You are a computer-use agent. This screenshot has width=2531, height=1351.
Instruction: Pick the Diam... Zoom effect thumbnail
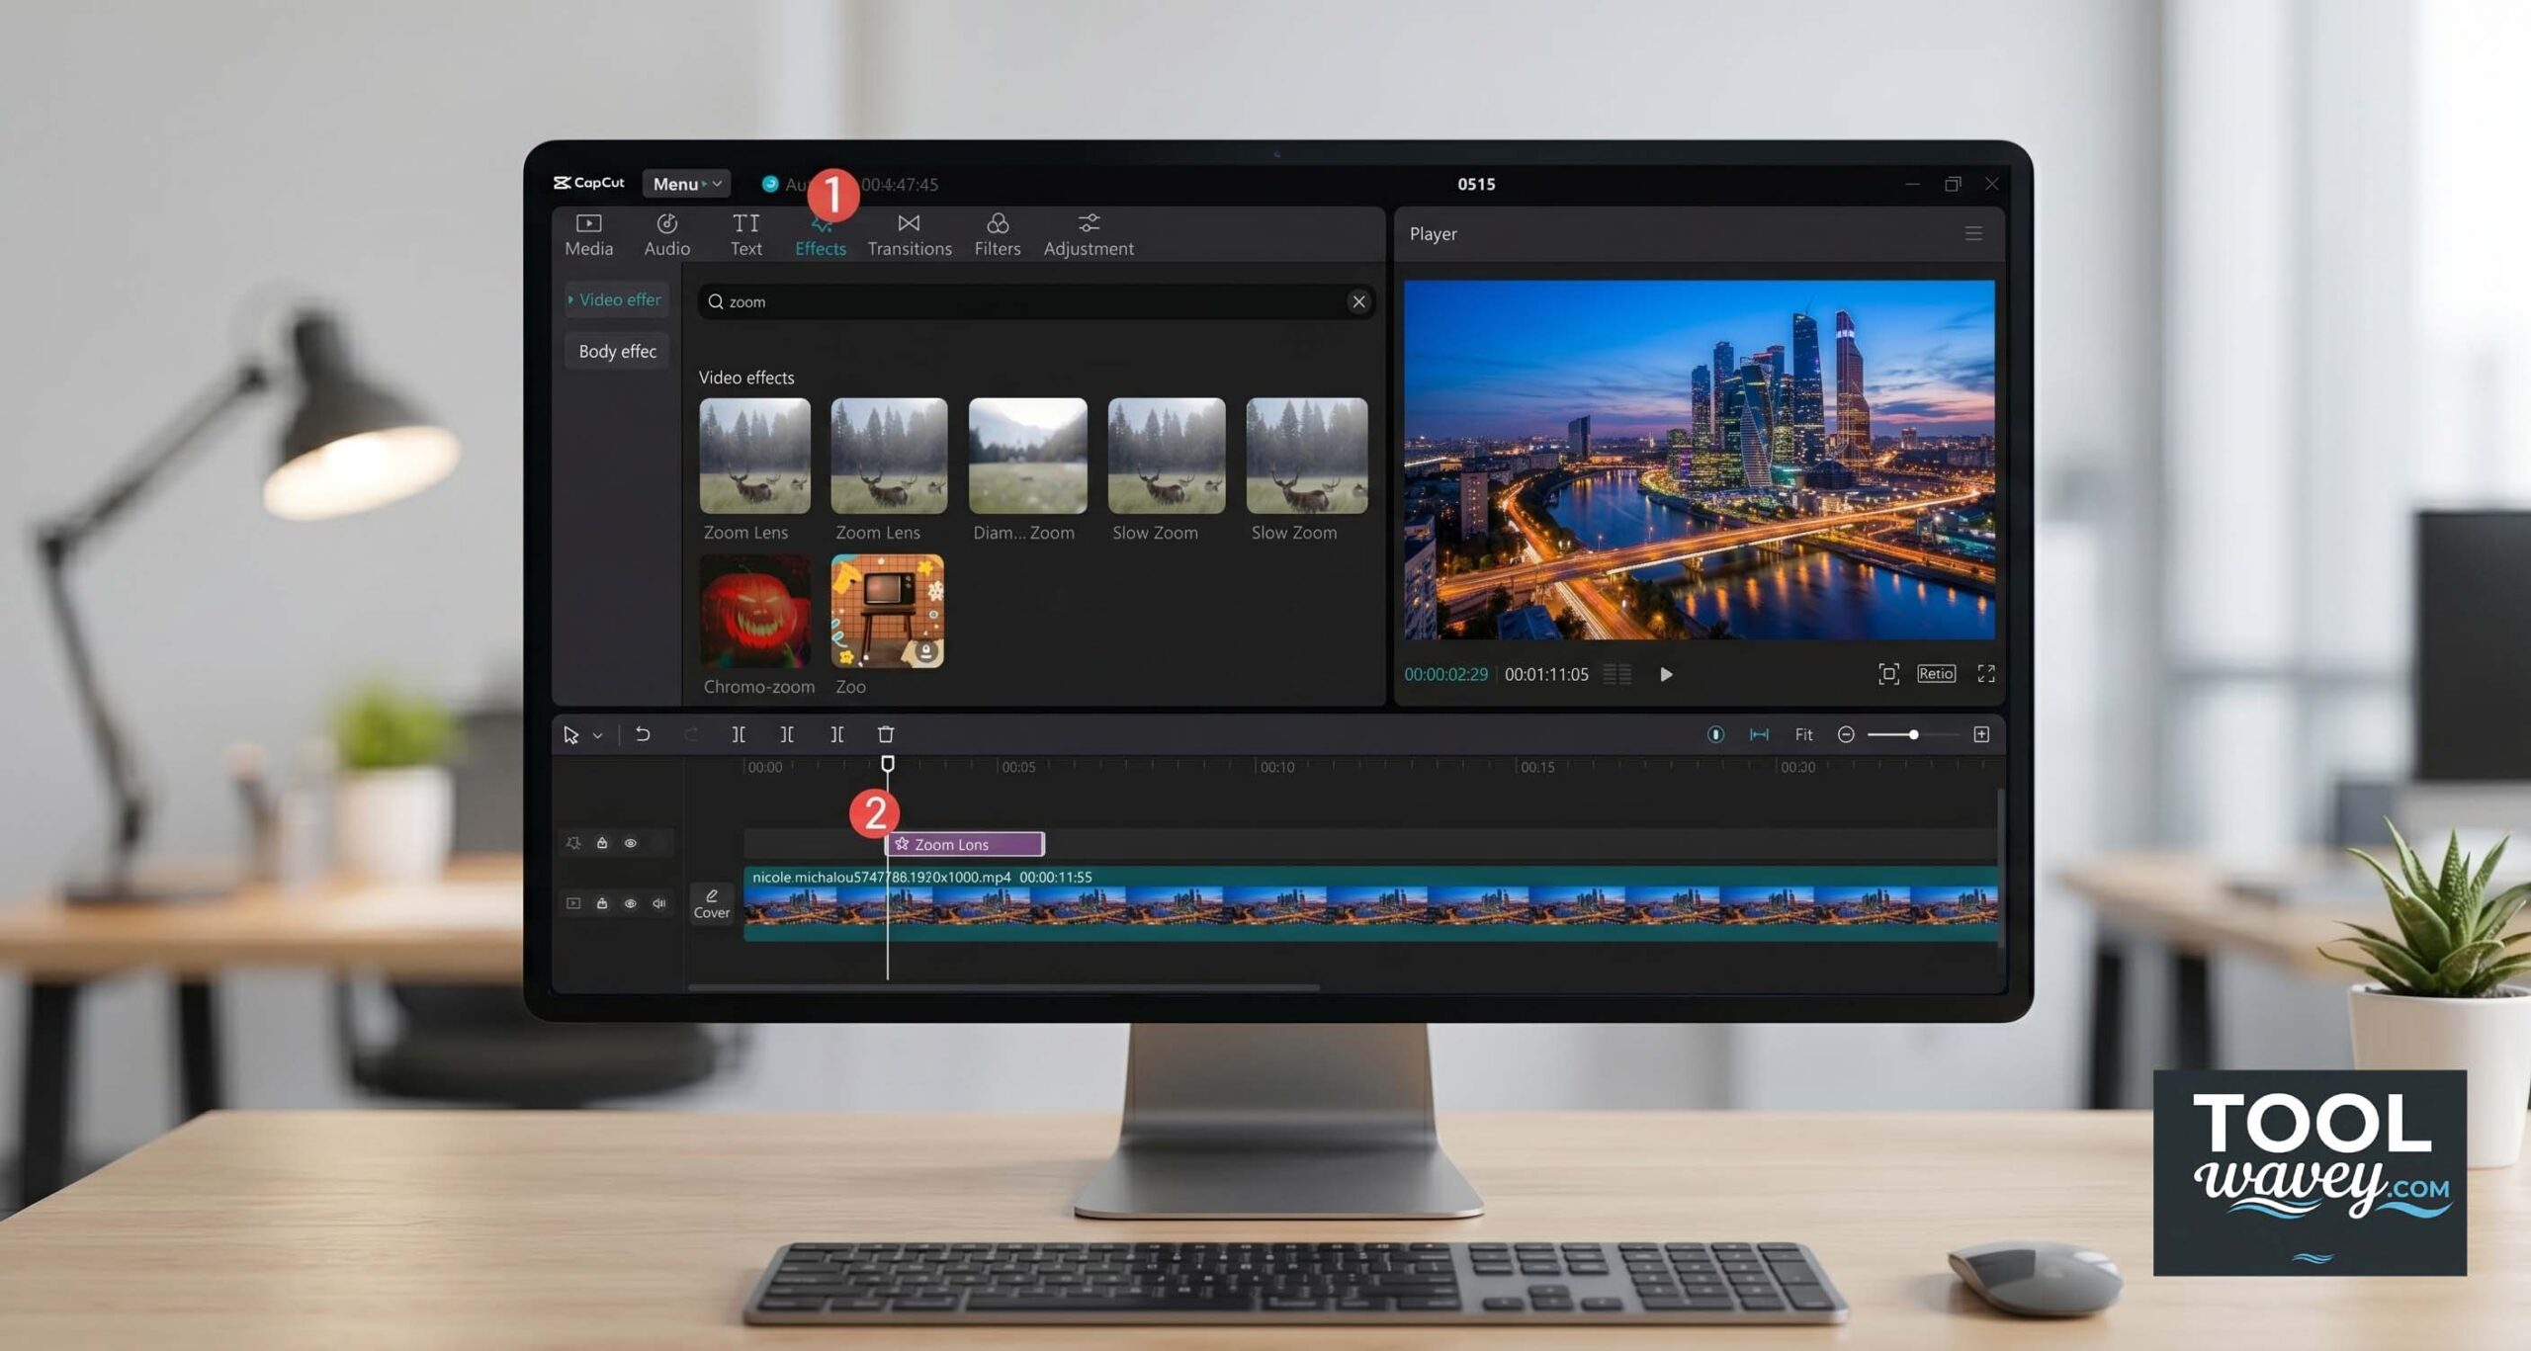1027,456
